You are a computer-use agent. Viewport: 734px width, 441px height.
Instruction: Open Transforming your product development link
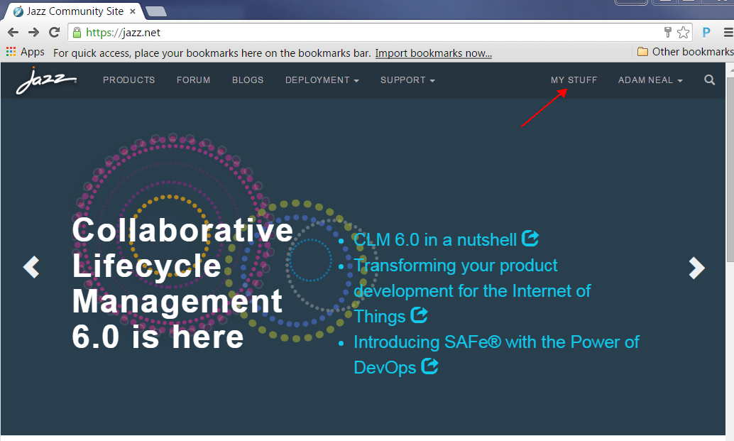coord(472,290)
